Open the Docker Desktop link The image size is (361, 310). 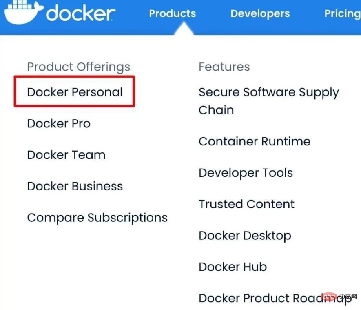click(245, 236)
